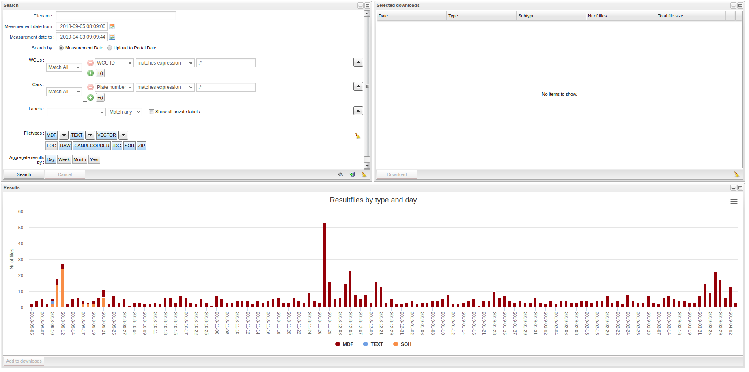Toggle SOH series in chart legend
Viewport: 749px width, 372px height.
(x=402, y=344)
